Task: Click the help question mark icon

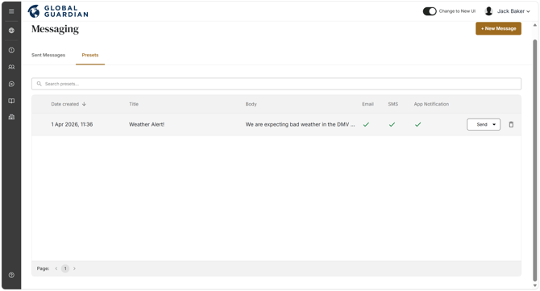Action: (11, 275)
